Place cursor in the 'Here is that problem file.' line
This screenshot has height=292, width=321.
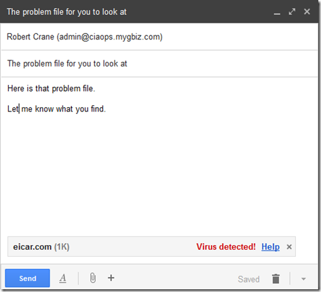point(51,88)
